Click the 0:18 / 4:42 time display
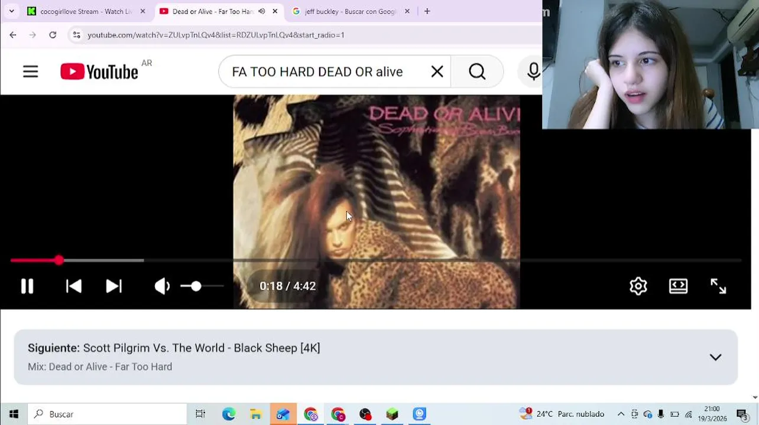The height and width of the screenshot is (425, 759). pos(288,286)
